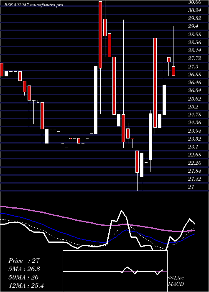Click the '5MA : 26.3' readout

pyautogui.click(x=24, y=269)
